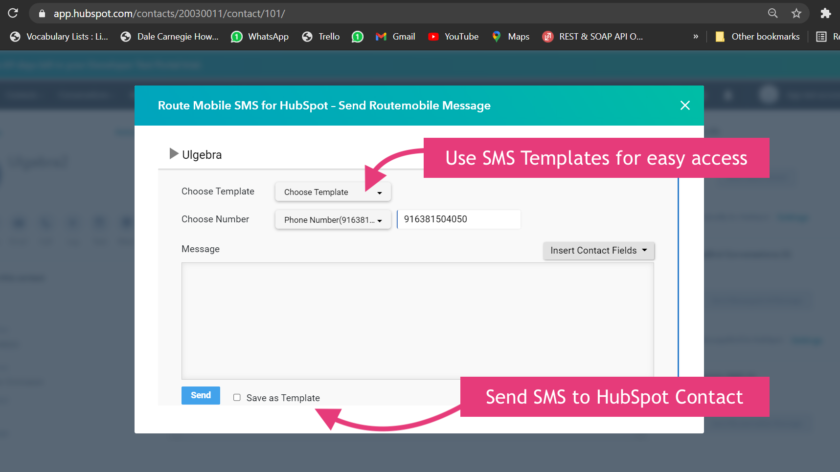Bookmark this page with the star icon
This screenshot has height=472, width=840.
click(x=796, y=13)
